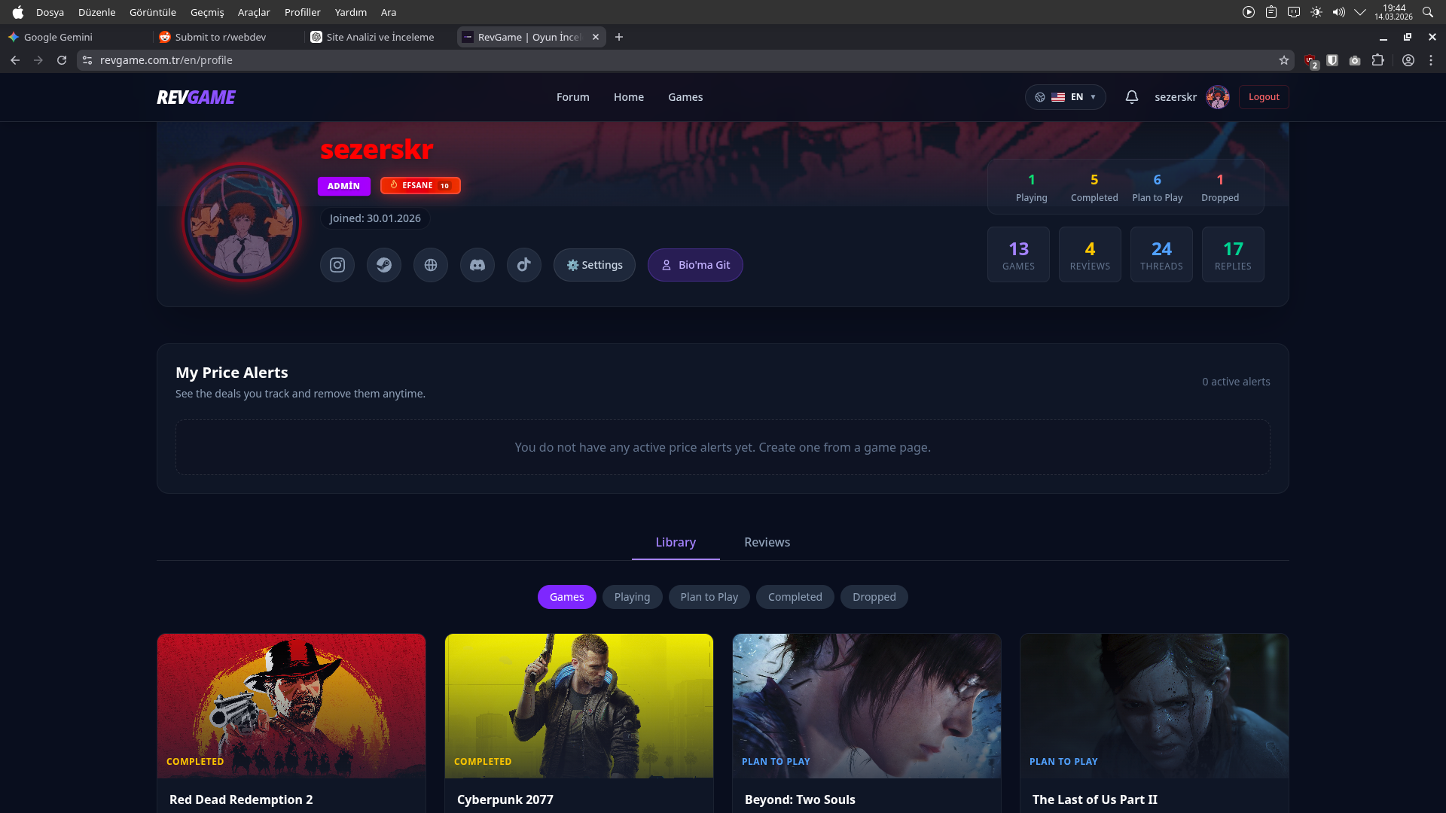
Task: Open the Geçmiş menu
Action: tap(207, 12)
